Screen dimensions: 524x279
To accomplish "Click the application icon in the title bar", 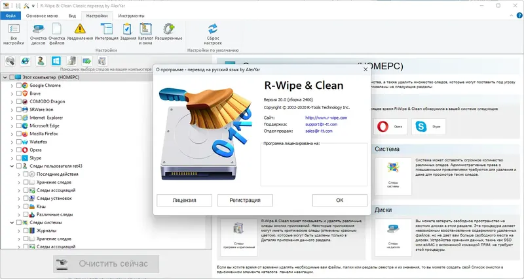I will coord(6,5).
